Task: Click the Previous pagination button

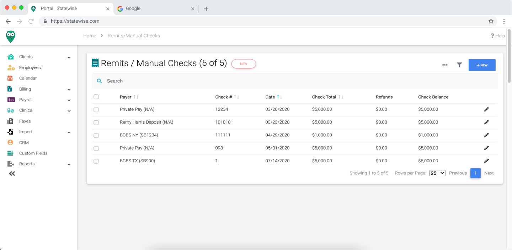Action: pyautogui.click(x=458, y=173)
